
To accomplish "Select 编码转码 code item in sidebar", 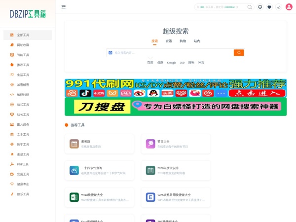I will pos(28,95).
